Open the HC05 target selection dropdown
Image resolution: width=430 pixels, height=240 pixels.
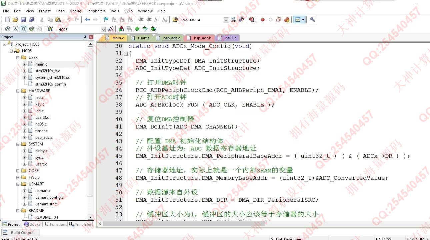click(103, 29)
